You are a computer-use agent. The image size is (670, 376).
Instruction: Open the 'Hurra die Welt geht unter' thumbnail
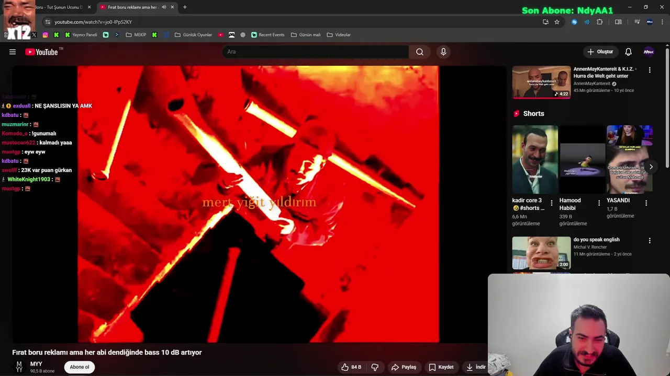(x=541, y=82)
